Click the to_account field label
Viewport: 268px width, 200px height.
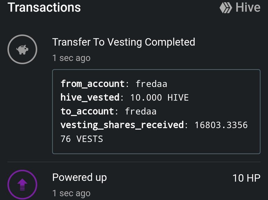click(87, 111)
